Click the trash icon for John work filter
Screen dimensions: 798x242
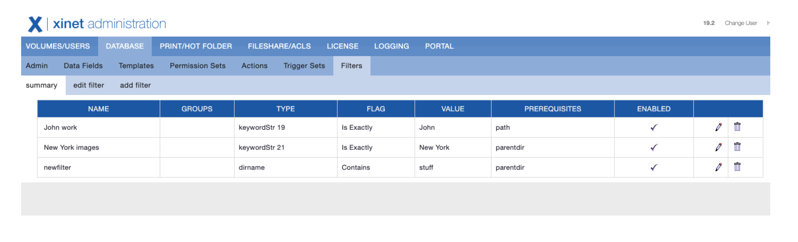tap(737, 127)
